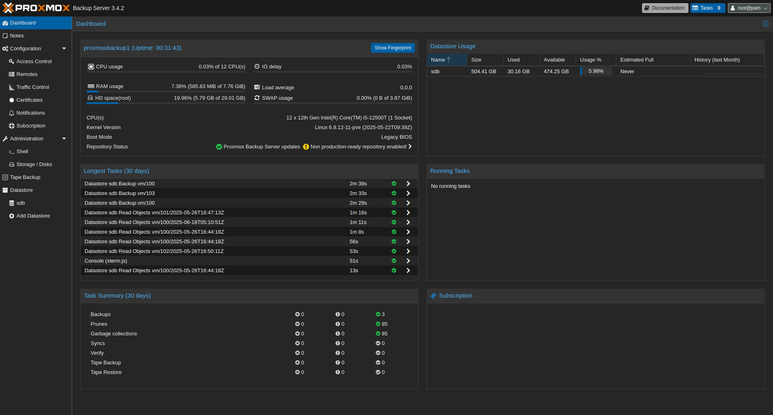
Task: Click the Repository Status green check icon
Action: coord(219,147)
